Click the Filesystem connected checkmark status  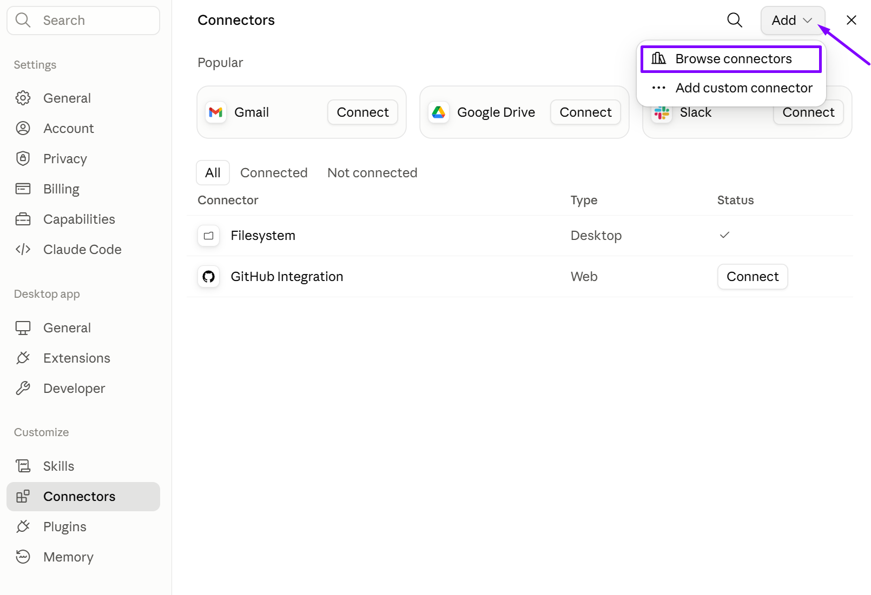725,235
